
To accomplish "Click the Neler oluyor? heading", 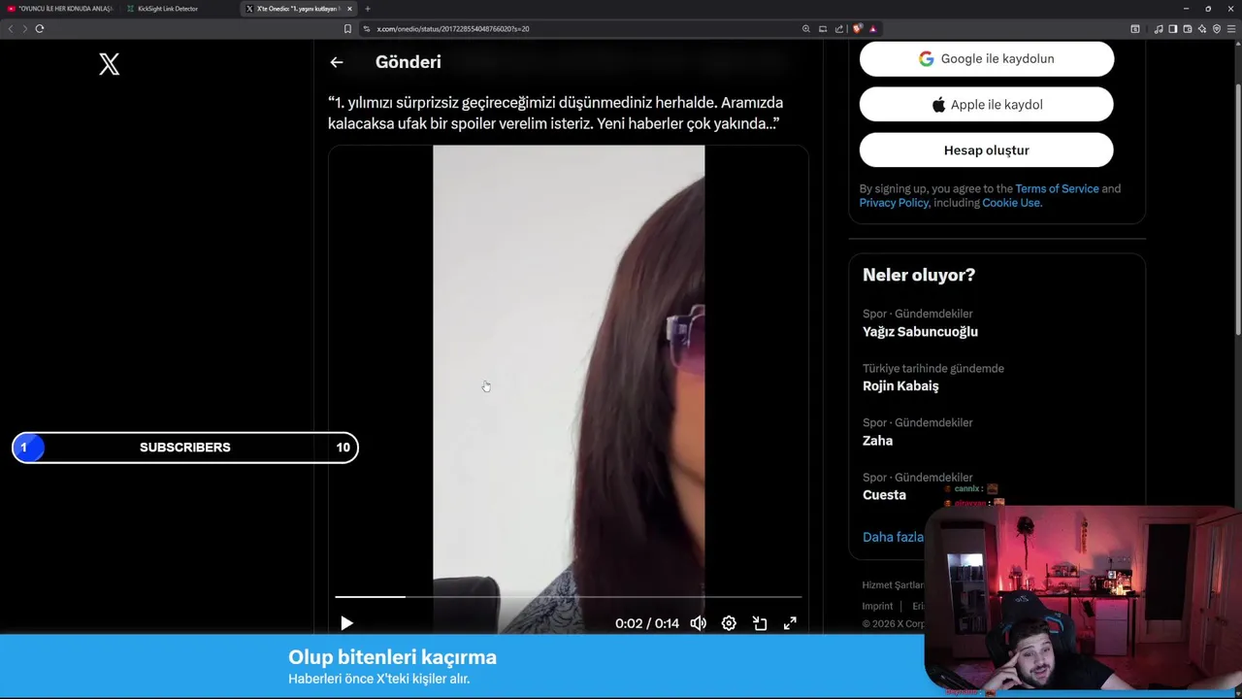I will coord(919,275).
